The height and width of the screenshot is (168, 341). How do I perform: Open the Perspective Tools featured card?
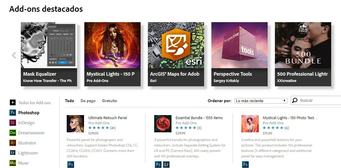point(239,54)
